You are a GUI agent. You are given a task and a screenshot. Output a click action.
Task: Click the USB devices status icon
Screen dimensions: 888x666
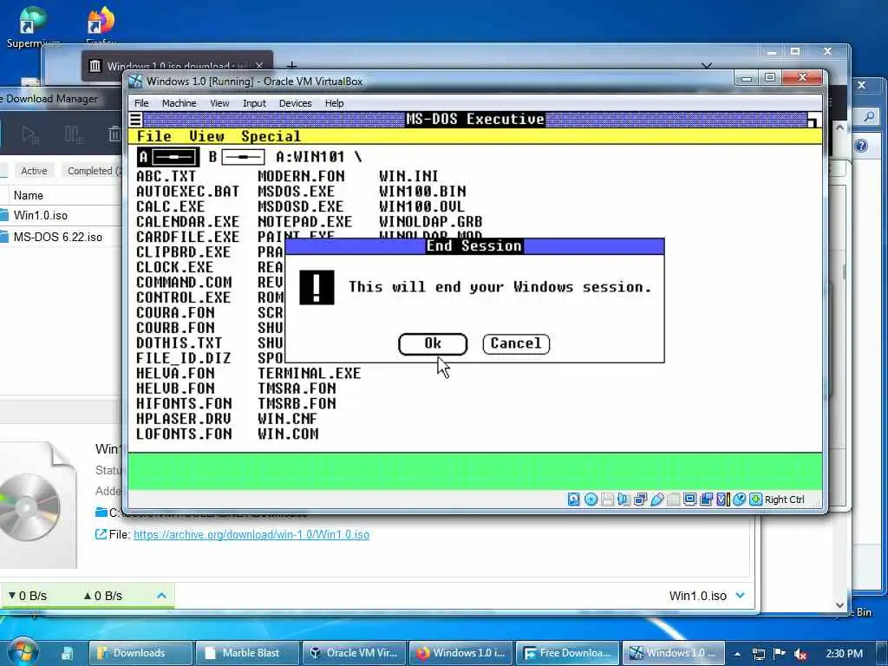(657, 499)
